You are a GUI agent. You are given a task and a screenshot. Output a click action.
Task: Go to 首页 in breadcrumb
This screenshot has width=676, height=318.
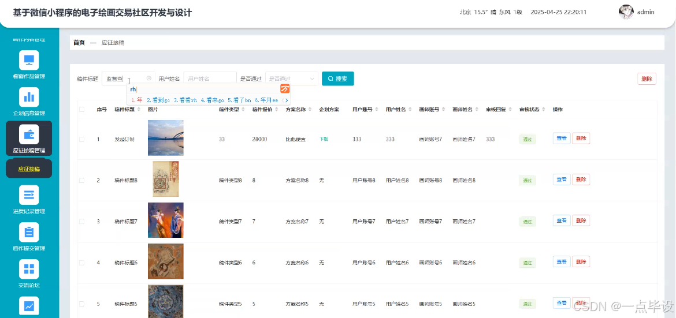(79, 43)
